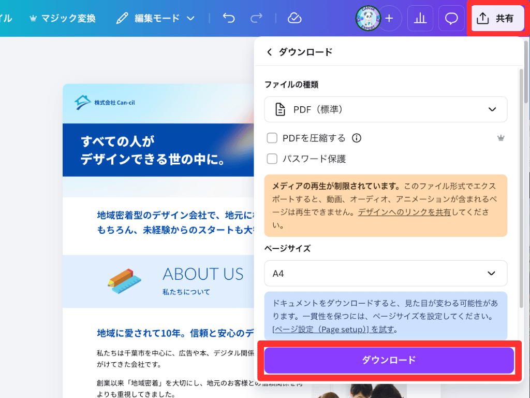530x398 pixels.
Task: Open the ページサイズ A4 dropdown
Action: [386, 273]
